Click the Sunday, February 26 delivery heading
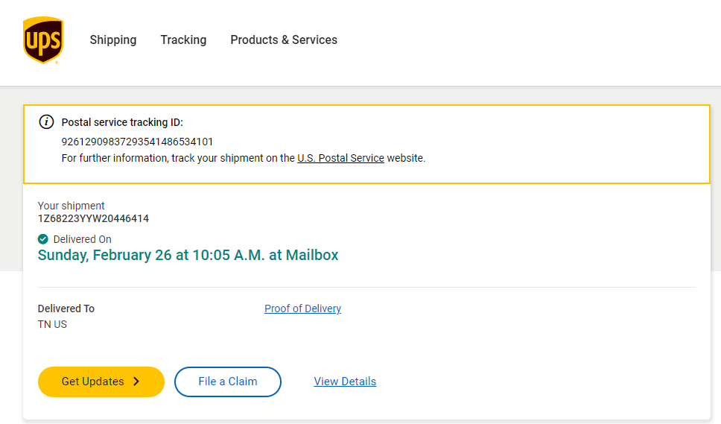The height and width of the screenshot is (424, 721). pyautogui.click(x=188, y=255)
